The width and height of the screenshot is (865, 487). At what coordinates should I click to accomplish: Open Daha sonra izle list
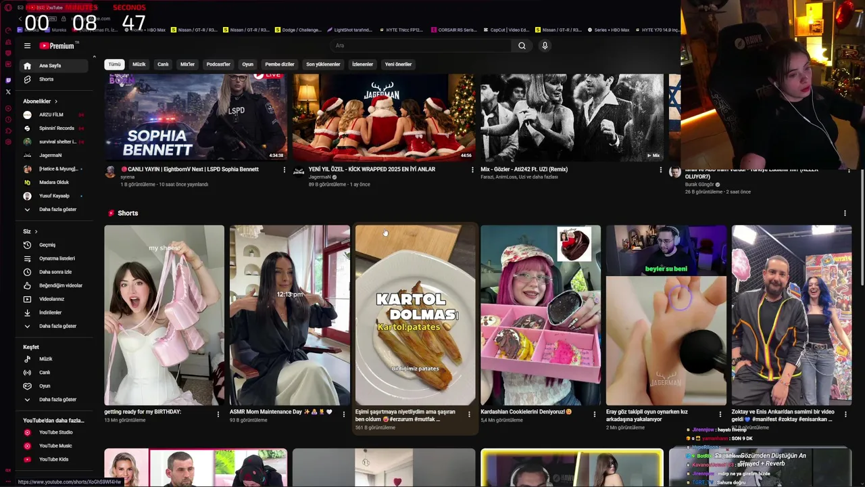tap(54, 272)
